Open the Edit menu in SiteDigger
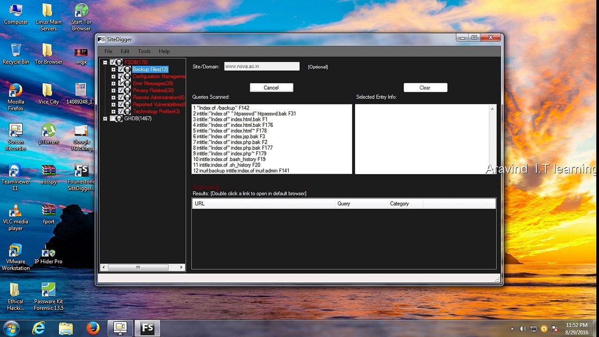599x337 pixels. tap(125, 51)
